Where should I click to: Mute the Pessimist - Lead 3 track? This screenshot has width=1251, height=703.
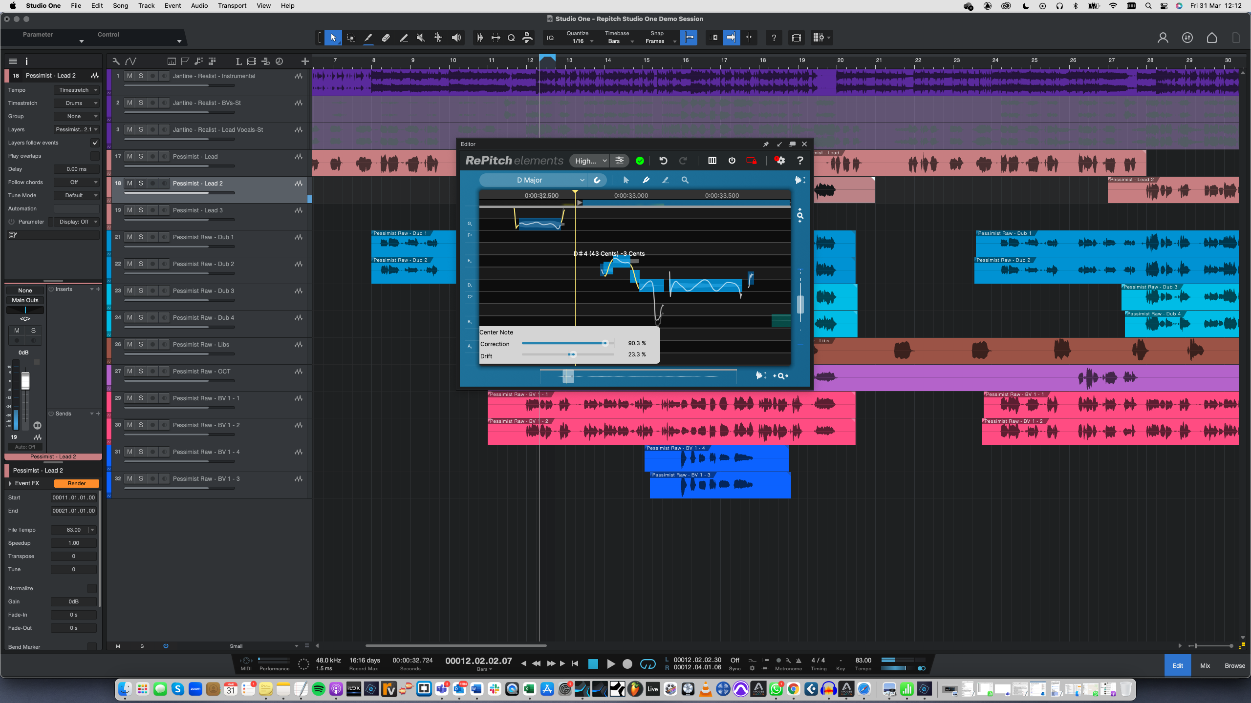[x=129, y=210]
